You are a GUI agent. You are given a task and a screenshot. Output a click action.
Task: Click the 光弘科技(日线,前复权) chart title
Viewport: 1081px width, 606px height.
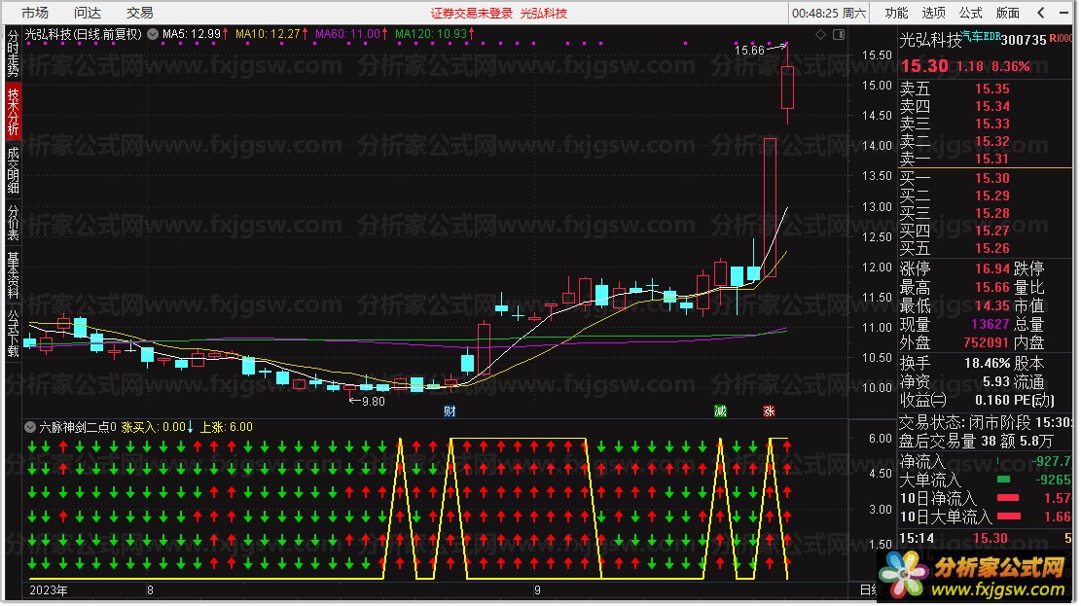pos(84,34)
